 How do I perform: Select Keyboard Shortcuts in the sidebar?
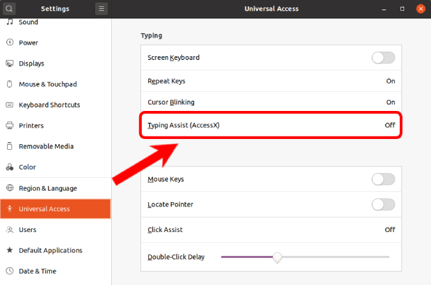56,105
